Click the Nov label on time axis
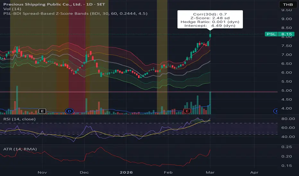 (x=42, y=172)
